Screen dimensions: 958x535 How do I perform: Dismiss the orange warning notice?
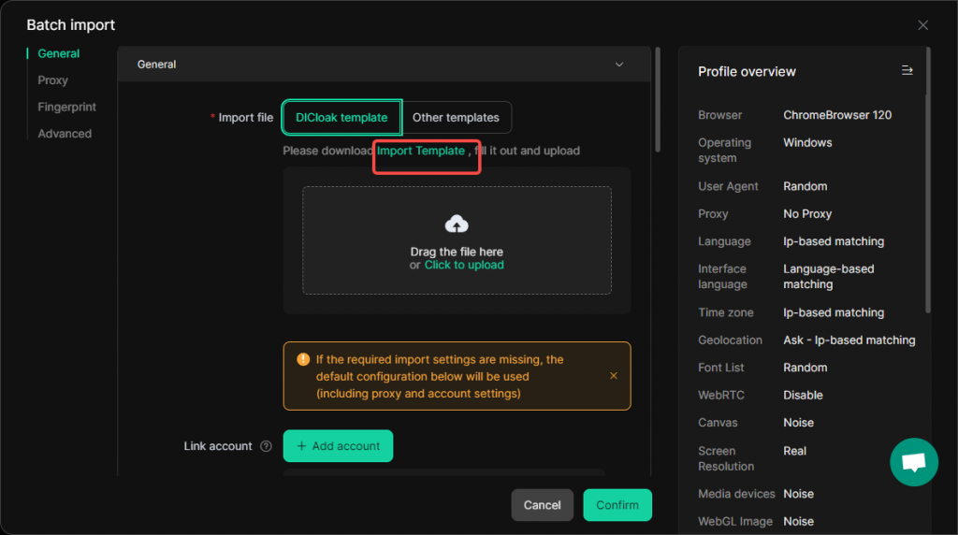(614, 376)
